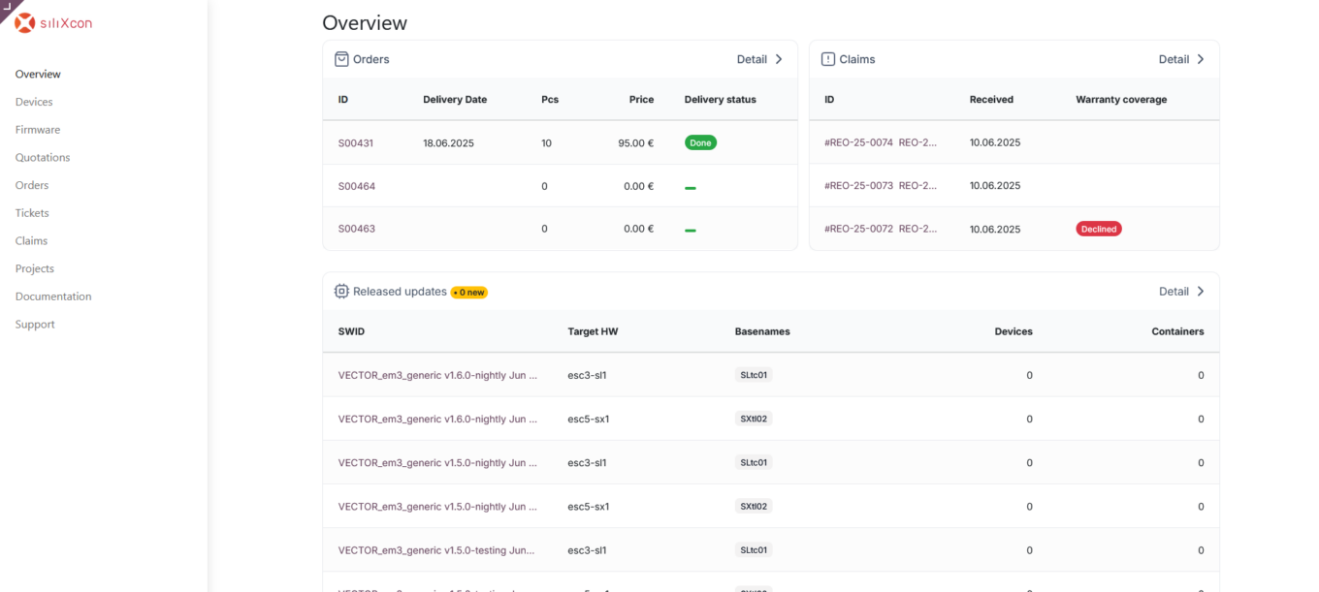Click SXtl02 tag in v1.6.0-nightly row
This screenshot has height=592, width=1319.
[x=754, y=419]
